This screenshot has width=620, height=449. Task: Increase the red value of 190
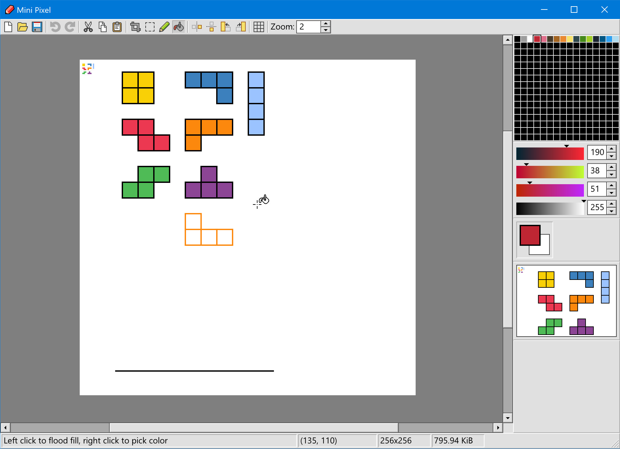click(611, 149)
